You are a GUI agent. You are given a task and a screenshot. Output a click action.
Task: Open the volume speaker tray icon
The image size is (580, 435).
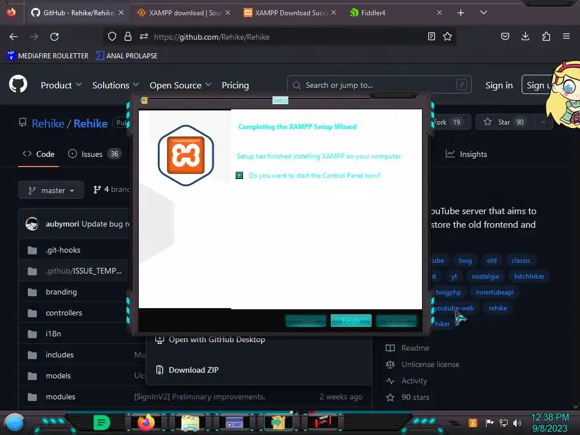tap(517, 423)
